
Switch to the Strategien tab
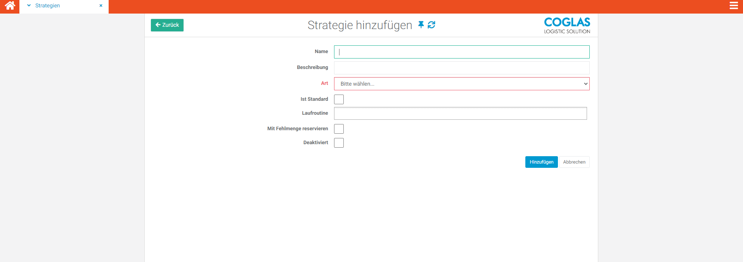click(x=48, y=6)
